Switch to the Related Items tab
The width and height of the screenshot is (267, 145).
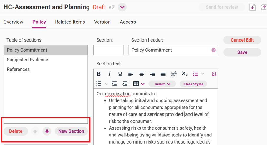tap(70, 22)
